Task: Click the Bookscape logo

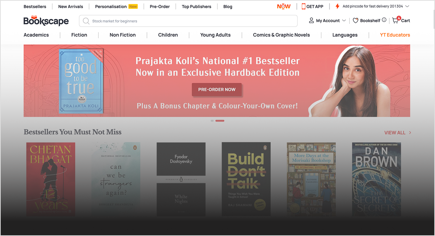Action: point(46,21)
